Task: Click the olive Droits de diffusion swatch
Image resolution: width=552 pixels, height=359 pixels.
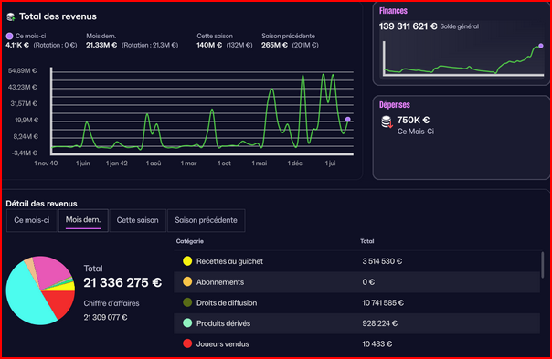Action: coord(187,302)
